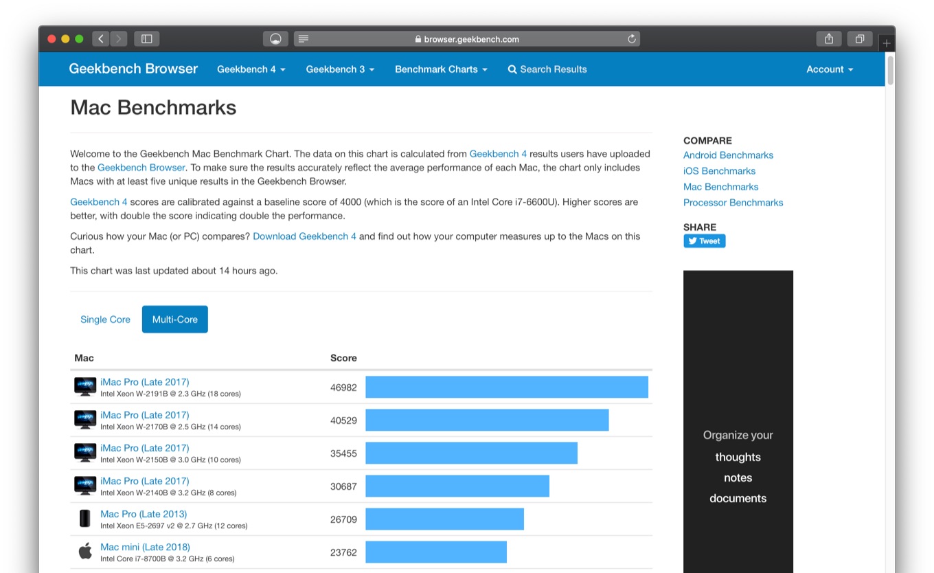Show all tabs overview icon
The width and height of the screenshot is (934, 573).
click(859, 39)
